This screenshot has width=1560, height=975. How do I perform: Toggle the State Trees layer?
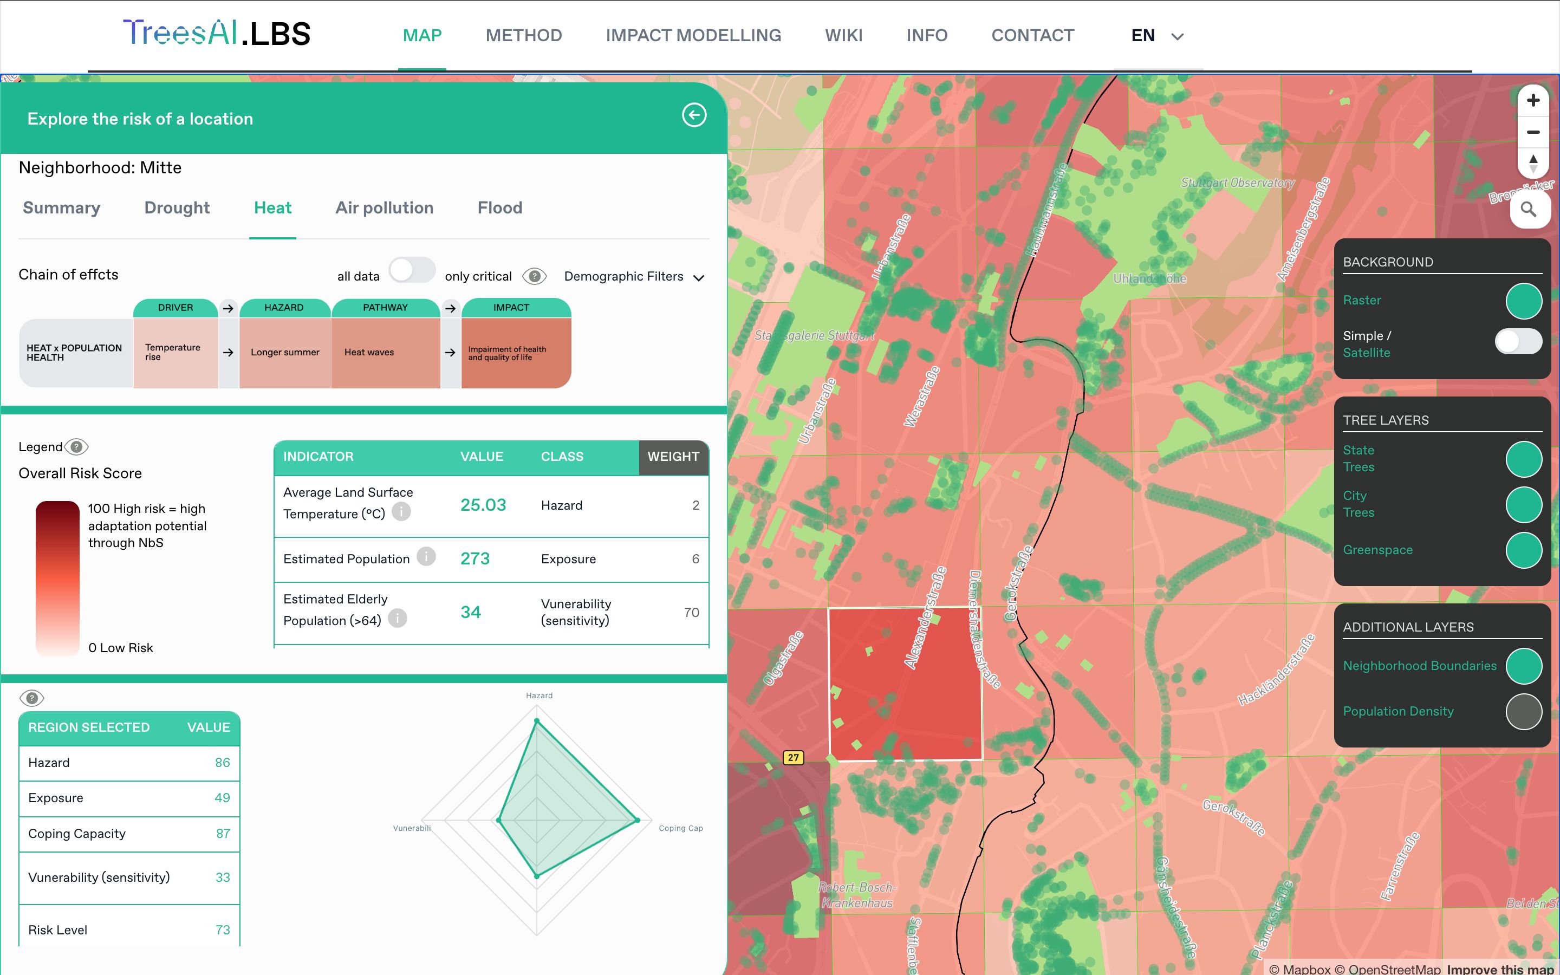tap(1523, 459)
